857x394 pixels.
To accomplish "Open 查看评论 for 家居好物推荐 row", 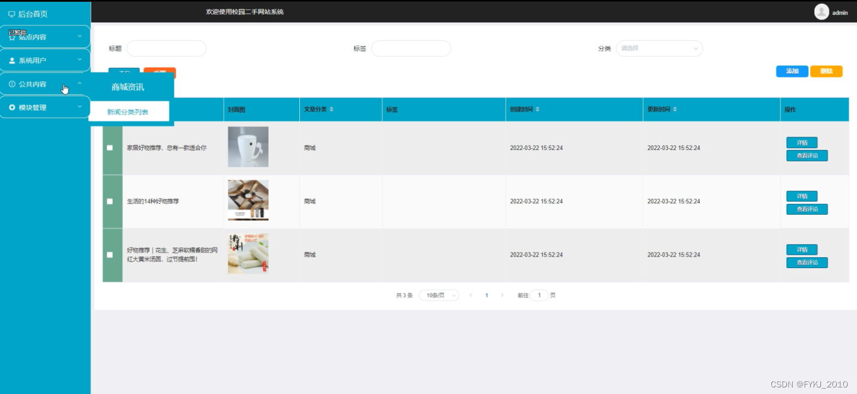I will pyautogui.click(x=807, y=156).
